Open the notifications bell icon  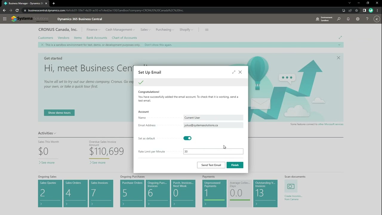click(348, 19)
